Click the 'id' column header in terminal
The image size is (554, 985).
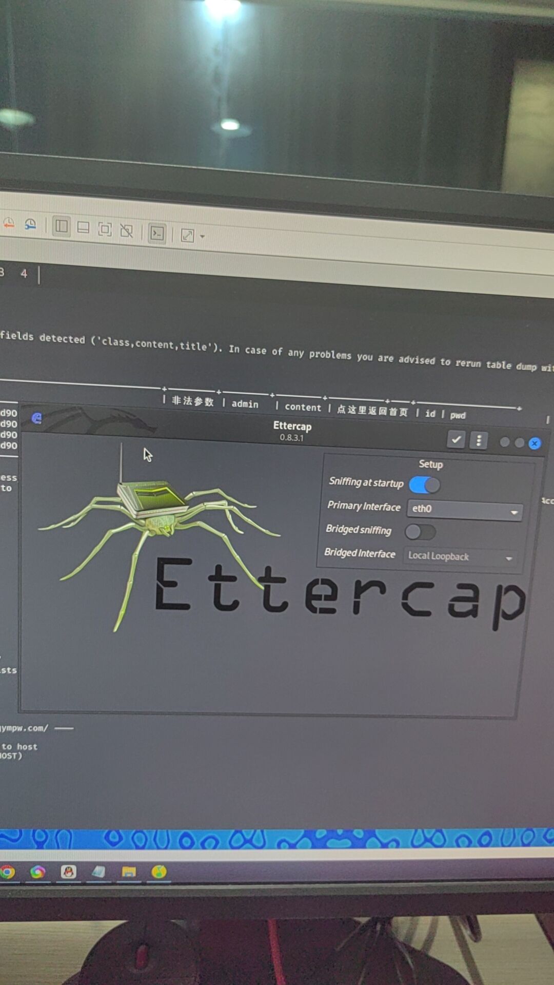(x=430, y=414)
